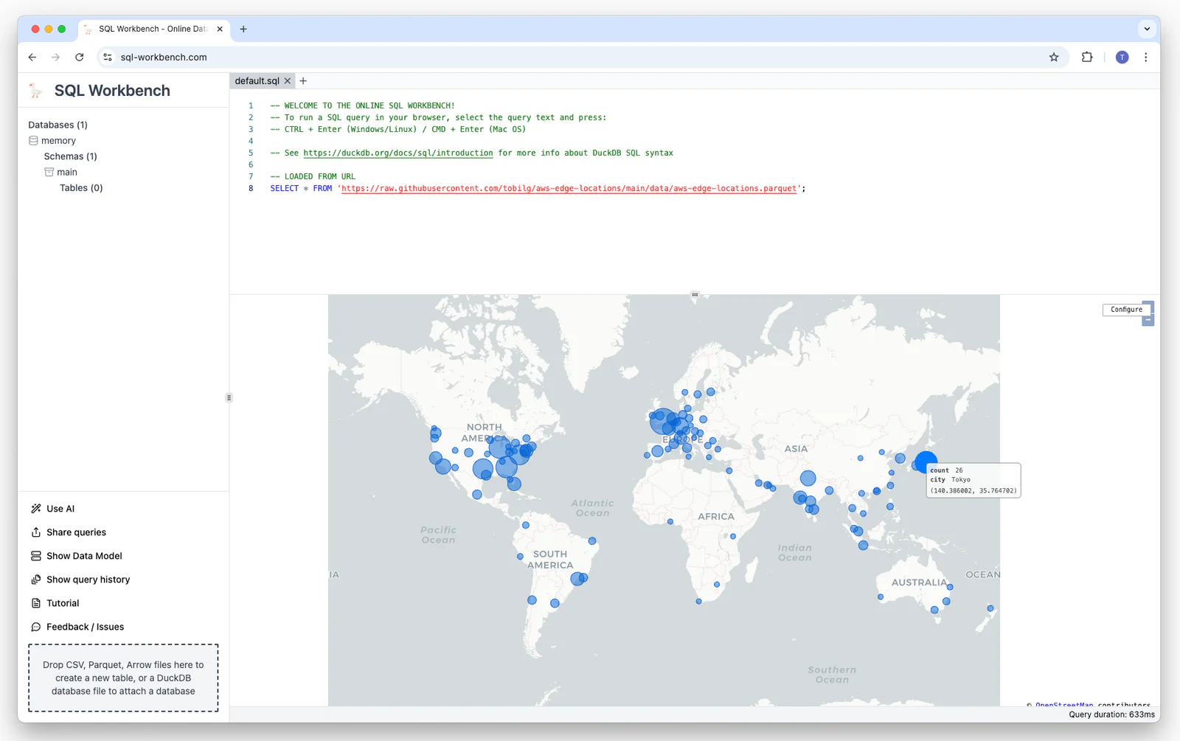Open the browser extensions menu
This screenshot has width=1180, height=741.
tap(1087, 58)
